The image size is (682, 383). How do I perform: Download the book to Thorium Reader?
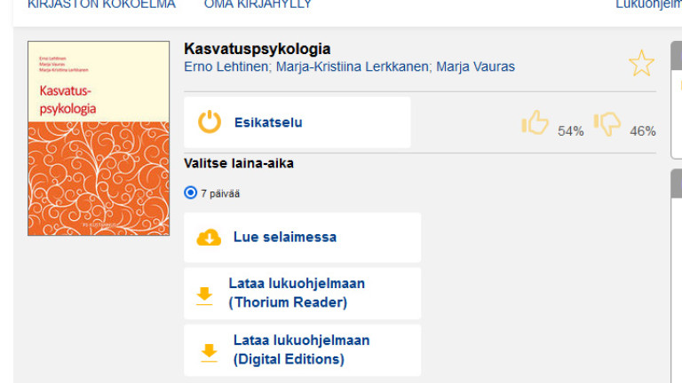[x=297, y=293]
